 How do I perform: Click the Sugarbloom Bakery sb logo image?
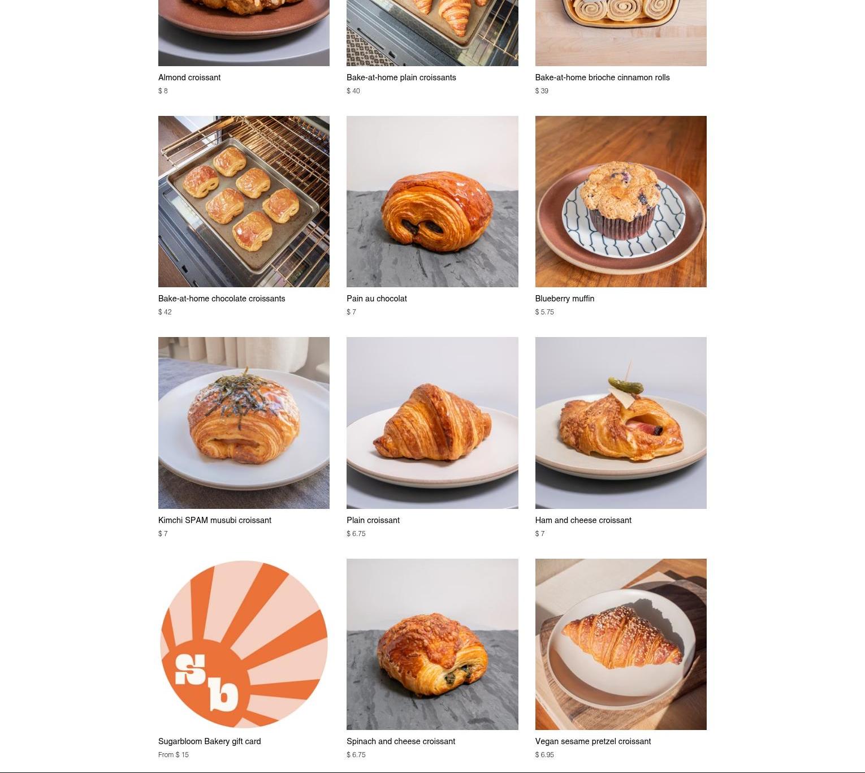coord(244,644)
